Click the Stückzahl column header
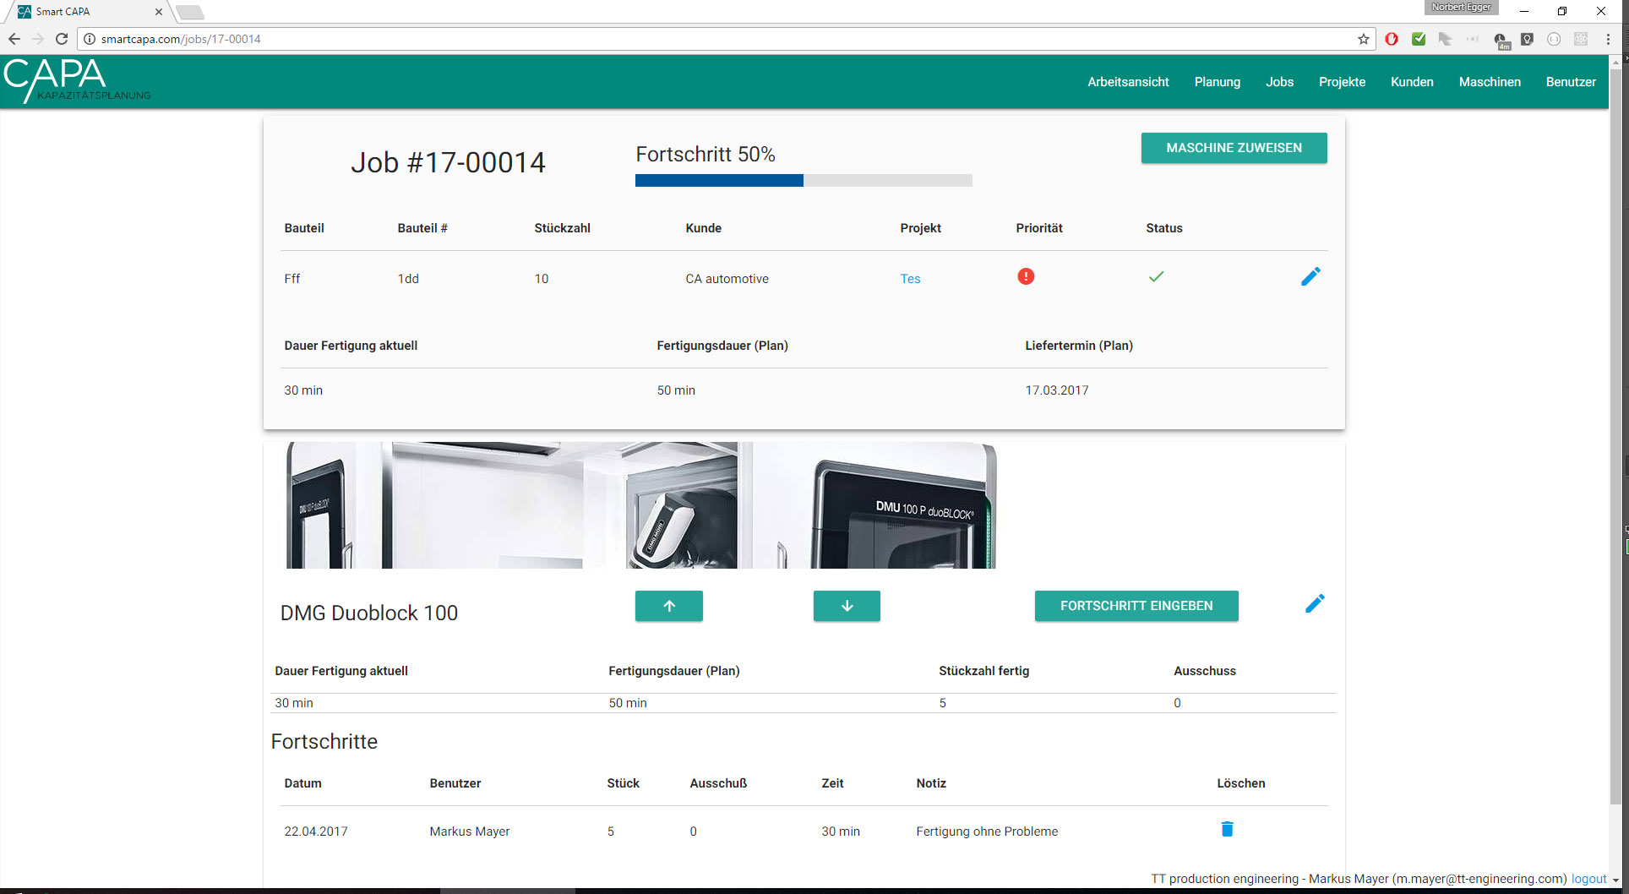The width and height of the screenshot is (1629, 894). click(562, 228)
